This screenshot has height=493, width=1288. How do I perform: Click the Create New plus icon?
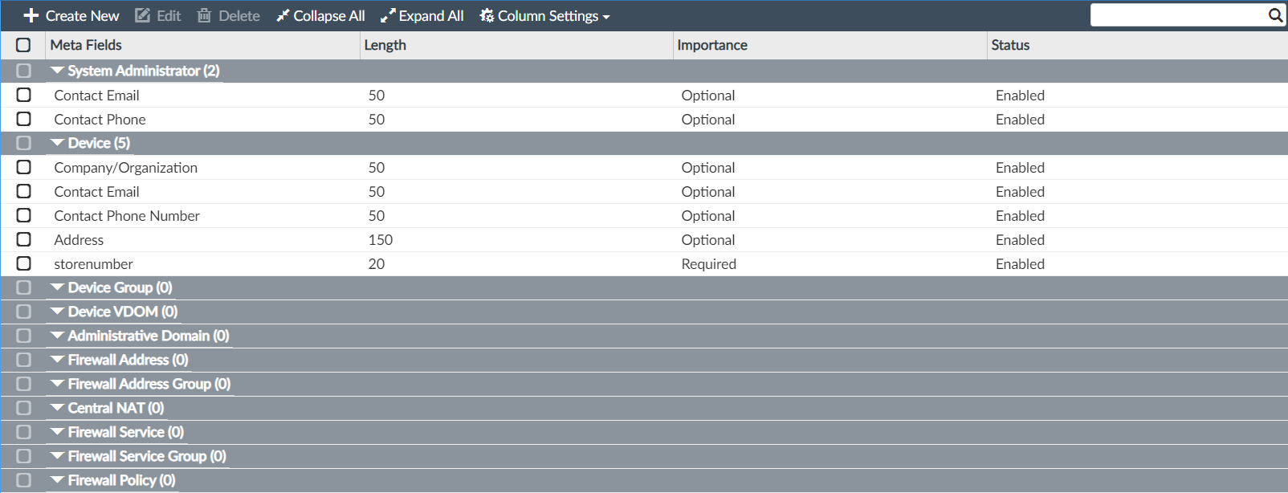(31, 16)
